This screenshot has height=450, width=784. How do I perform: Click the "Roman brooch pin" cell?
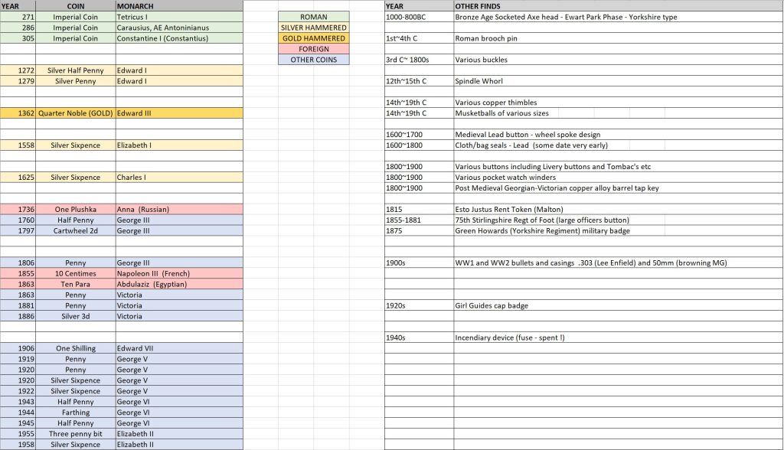coord(619,38)
